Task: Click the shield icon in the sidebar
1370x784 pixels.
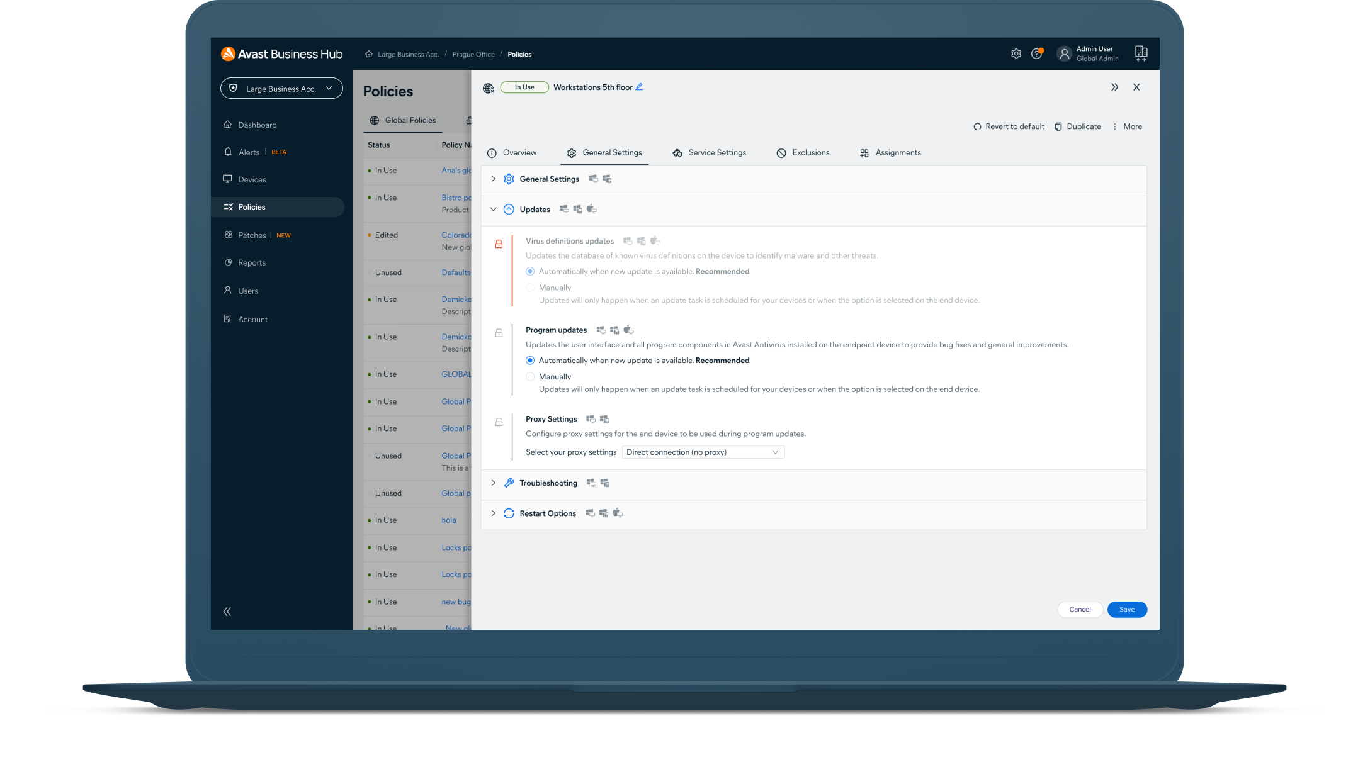Action: click(234, 87)
